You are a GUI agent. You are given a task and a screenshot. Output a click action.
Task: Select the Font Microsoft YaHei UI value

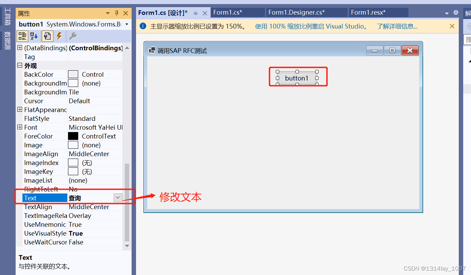(96, 127)
